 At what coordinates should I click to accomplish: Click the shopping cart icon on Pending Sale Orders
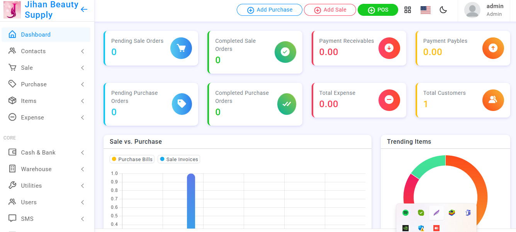pyautogui.click(x=181, y=48)
